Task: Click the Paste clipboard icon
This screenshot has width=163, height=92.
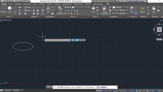Action: point(154,10)
